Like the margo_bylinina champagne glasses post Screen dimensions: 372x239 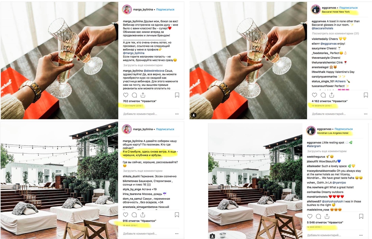click(126, 95)
